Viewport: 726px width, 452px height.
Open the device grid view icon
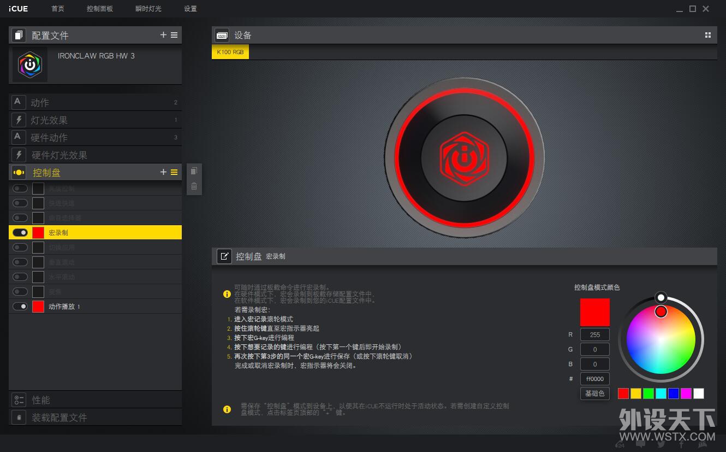708,35
